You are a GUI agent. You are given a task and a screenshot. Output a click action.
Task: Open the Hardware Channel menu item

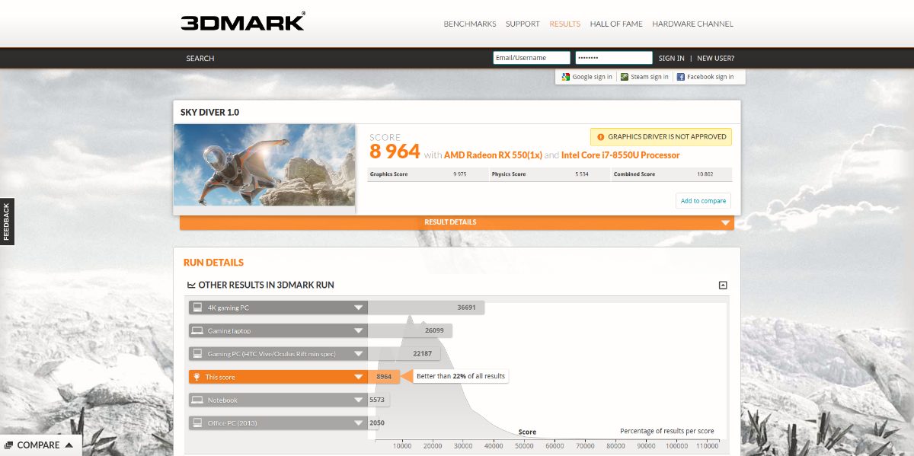(692, 24)
